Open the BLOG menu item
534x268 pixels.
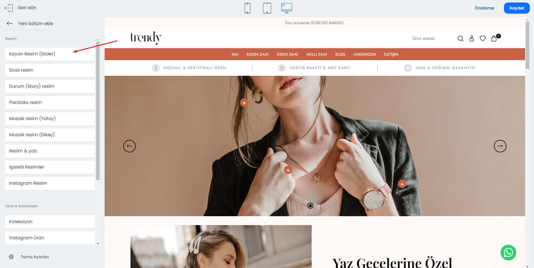pyautogui.click(x=340, y=54)
